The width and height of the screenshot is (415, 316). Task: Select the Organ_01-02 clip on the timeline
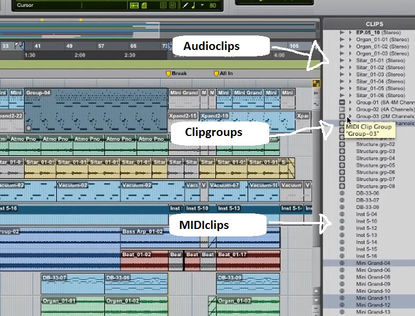(x=136, y=306)
